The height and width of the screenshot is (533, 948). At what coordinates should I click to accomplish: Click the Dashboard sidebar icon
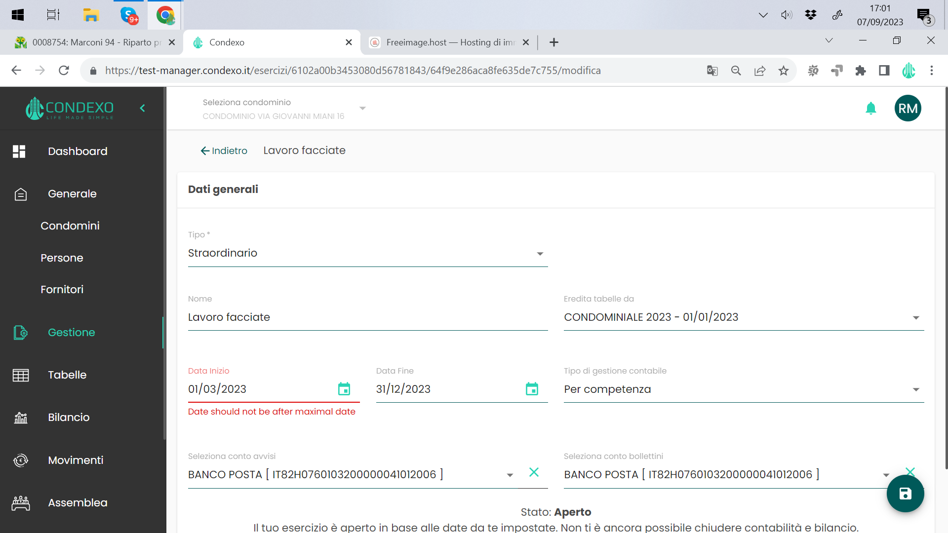pos(19,152)
